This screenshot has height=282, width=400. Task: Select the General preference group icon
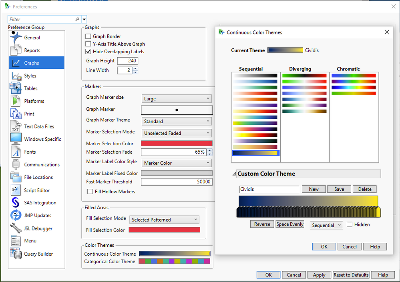coord(16,37)
